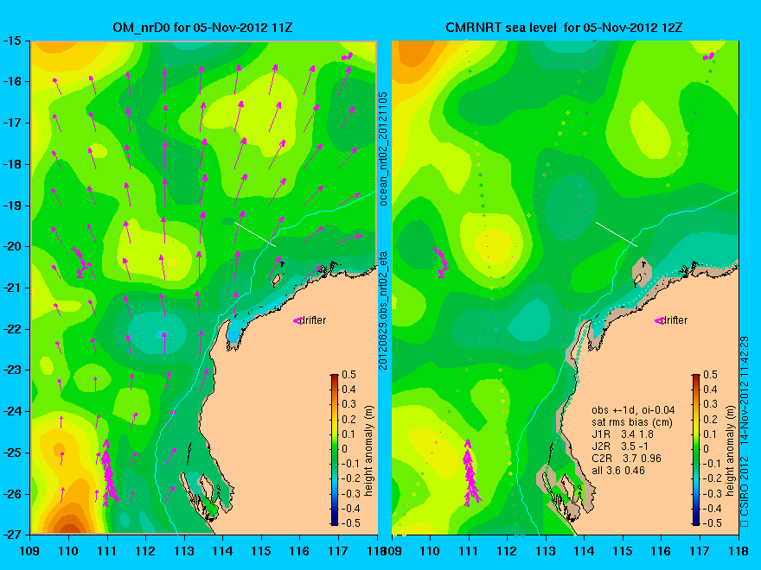The width and height of the screenshot is (761, 570).
Task: Select the magenta drifter legend marker in left map
Action: click(297, 320)
